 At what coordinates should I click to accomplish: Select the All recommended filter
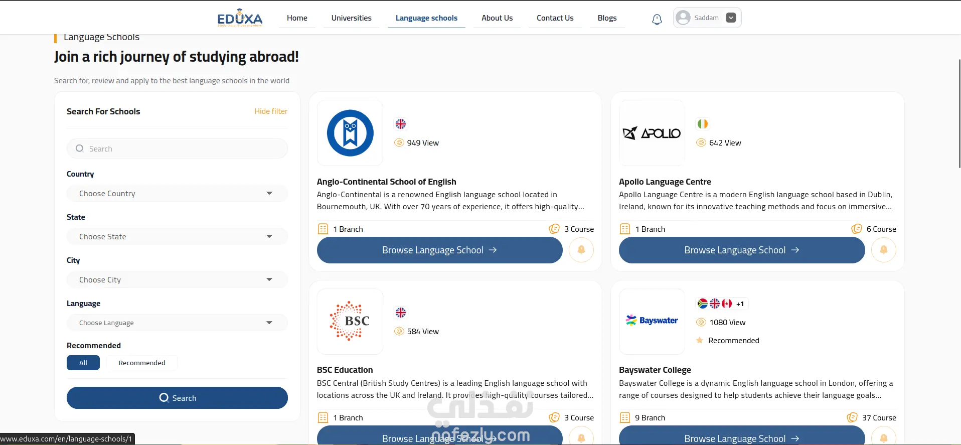[x=83, y=363]
